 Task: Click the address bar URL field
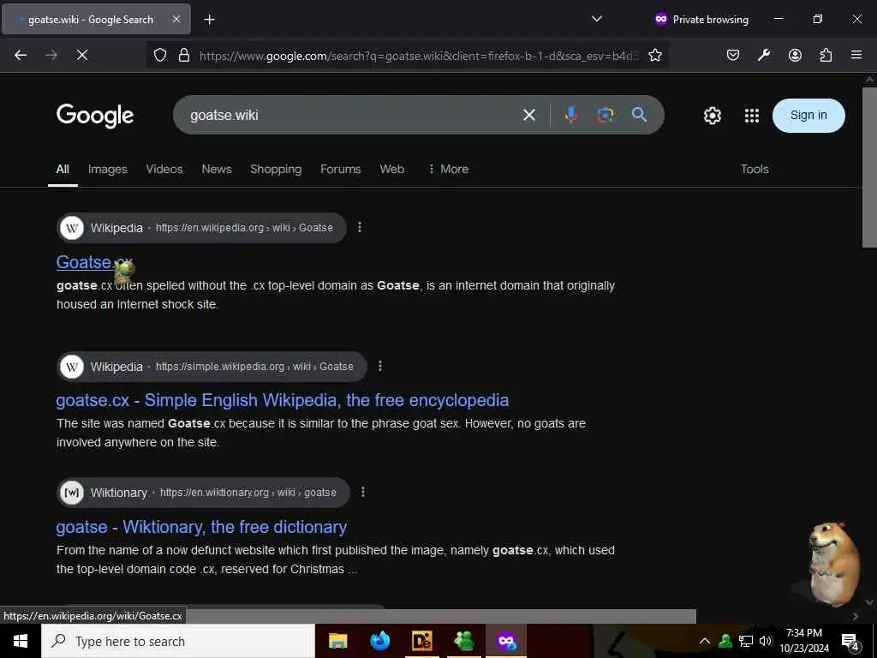418,56
